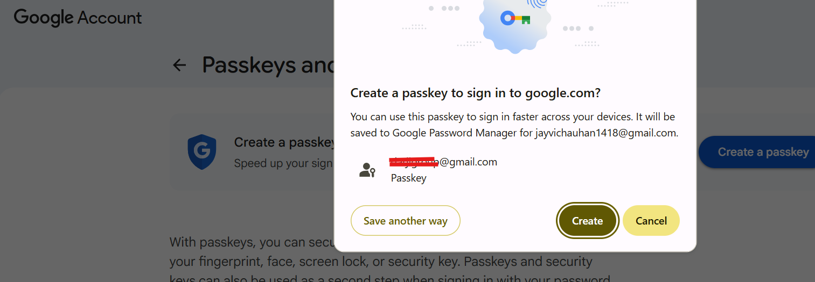Dismiss the dialog with Cancel
The width and height of the screenshot is (815, 282).
pyautogui.click(x=651, y=220)
